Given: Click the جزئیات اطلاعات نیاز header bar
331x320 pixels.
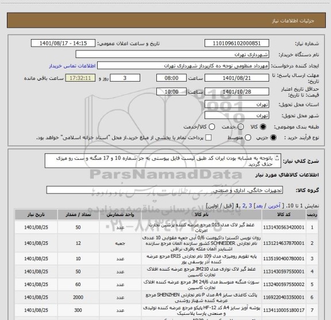Looking at the screenshot, I should (x=166, y=20).
